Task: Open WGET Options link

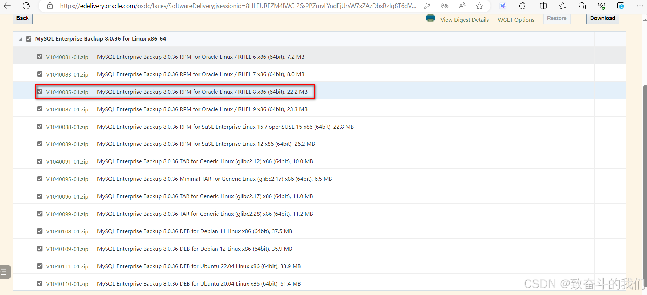Action: 516,20
